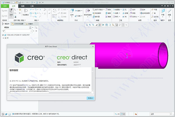Toggle the 3D mode button in status bar

pyautogui.click(x=123, y=114)
